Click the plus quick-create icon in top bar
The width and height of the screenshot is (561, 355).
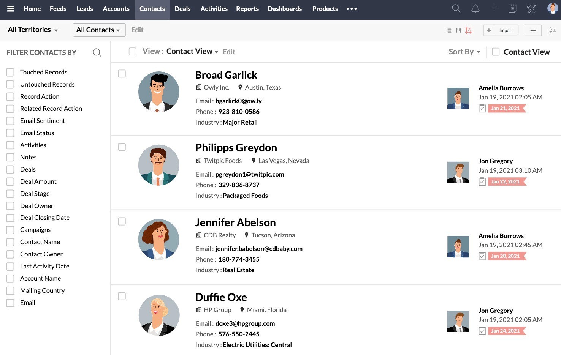point(494,8)
